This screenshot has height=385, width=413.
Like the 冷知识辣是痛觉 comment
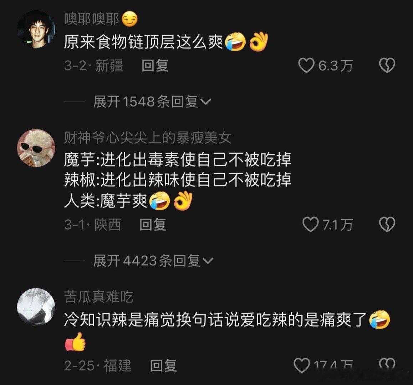302,365
